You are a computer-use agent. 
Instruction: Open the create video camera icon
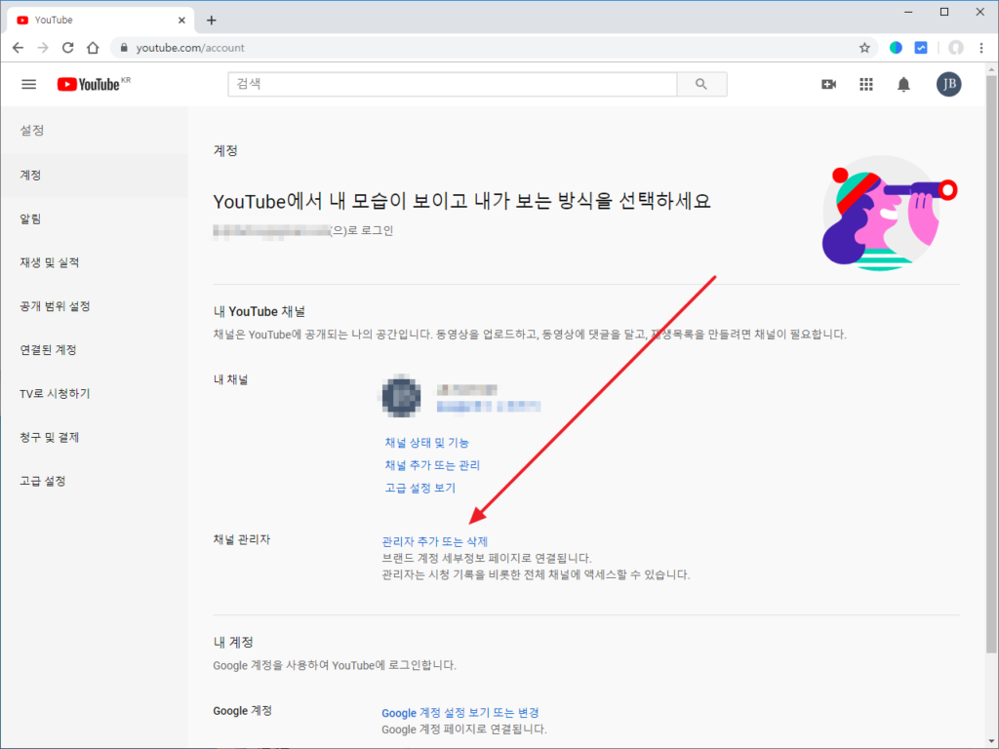click(x=828, y=85)
